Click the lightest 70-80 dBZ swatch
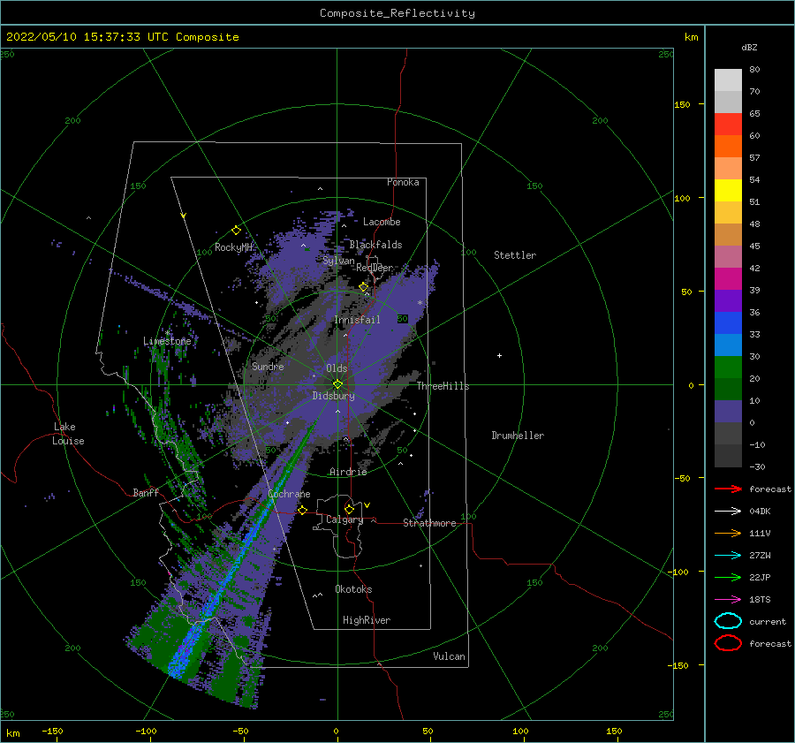This screenshot has height=743, width=795. click(728, 80)
